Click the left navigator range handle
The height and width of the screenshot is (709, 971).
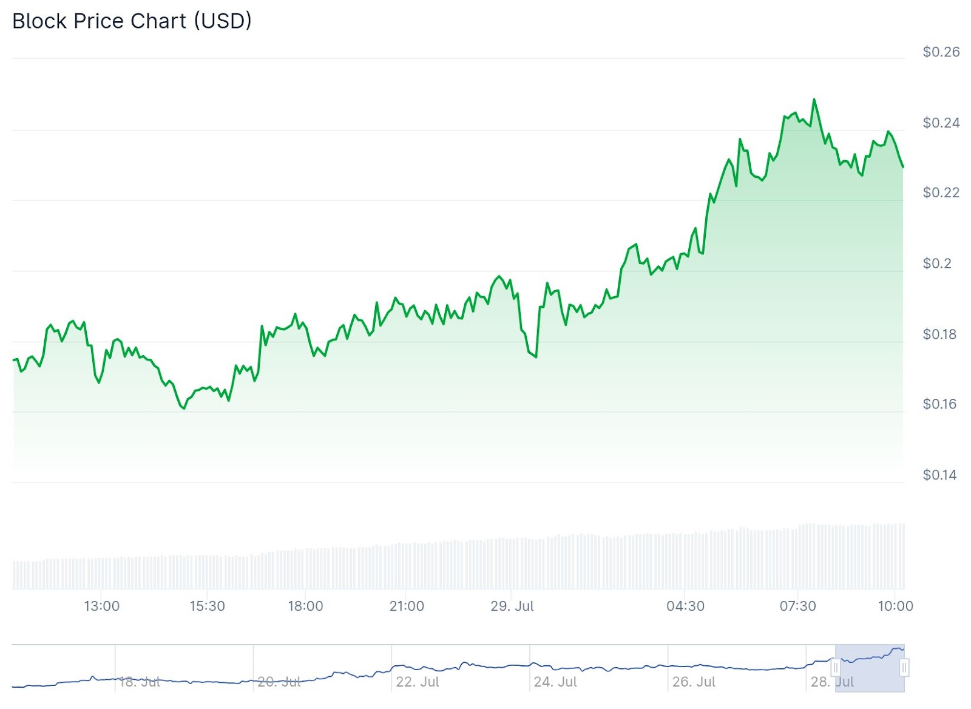click(x=835, y=668)
